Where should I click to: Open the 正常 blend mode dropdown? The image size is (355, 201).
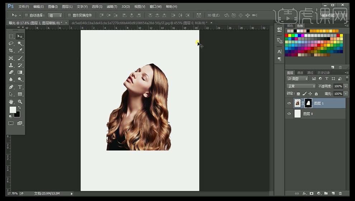coord(301,86)
